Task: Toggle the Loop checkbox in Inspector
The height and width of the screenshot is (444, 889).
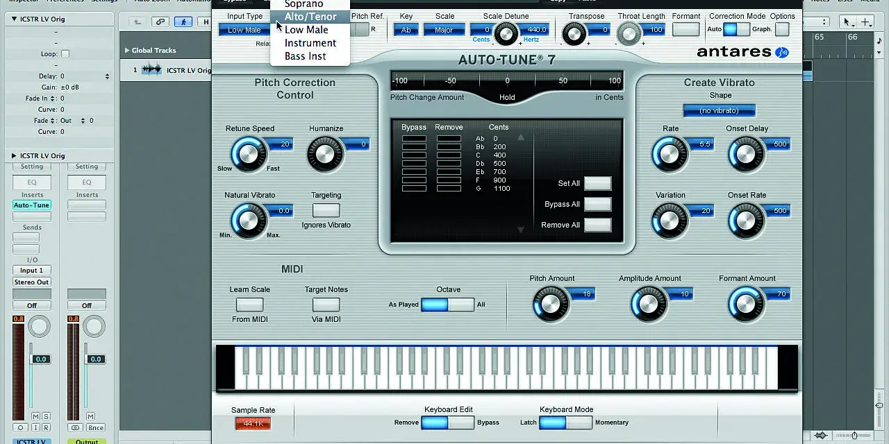Action: click(x=65, y=54)
